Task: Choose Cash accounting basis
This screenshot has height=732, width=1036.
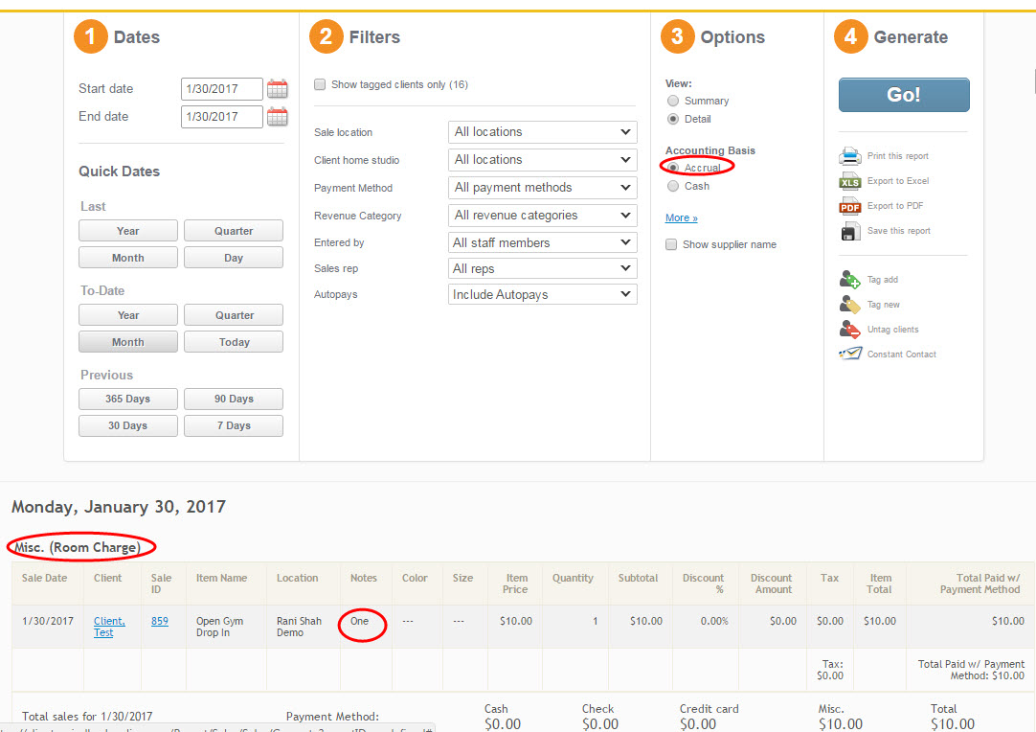Action: pyautogui.click(x=673, y=186)
